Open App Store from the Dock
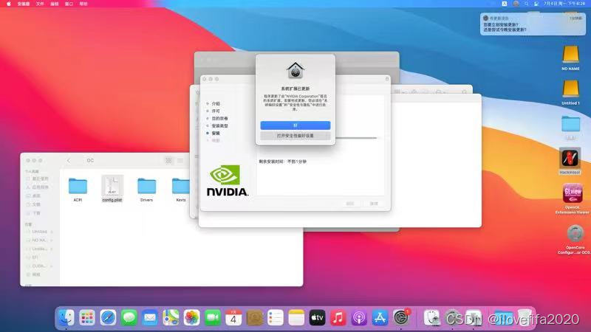This screenshot has height=332, width=591. [380, 318]
